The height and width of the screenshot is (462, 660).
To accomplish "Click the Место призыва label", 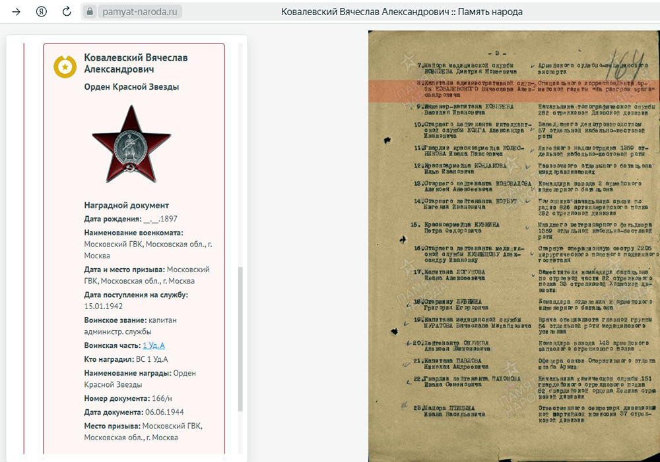I will (x=112, y=426).
